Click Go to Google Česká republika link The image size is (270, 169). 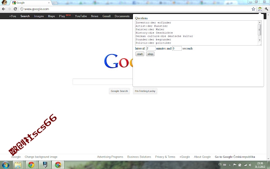(235, 157)
